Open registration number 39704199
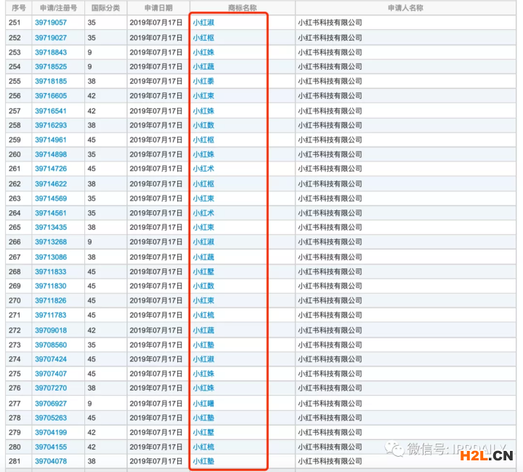This screenshot has height=472, width=523. [51, 433]
